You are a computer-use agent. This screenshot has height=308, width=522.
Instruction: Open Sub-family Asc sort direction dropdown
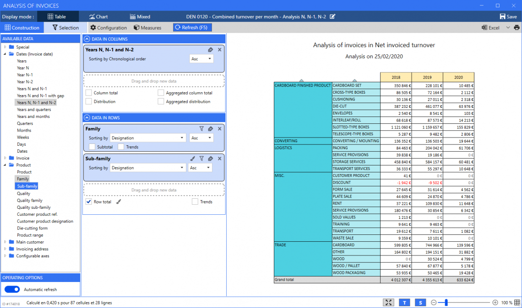click(200, 168)
